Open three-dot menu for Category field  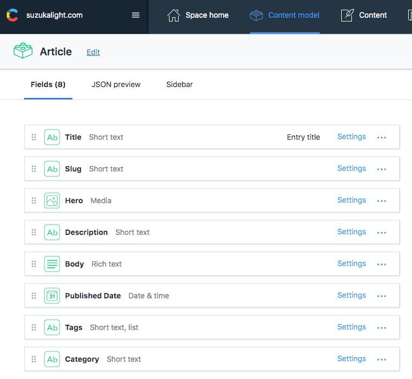(x=381, y=360)
